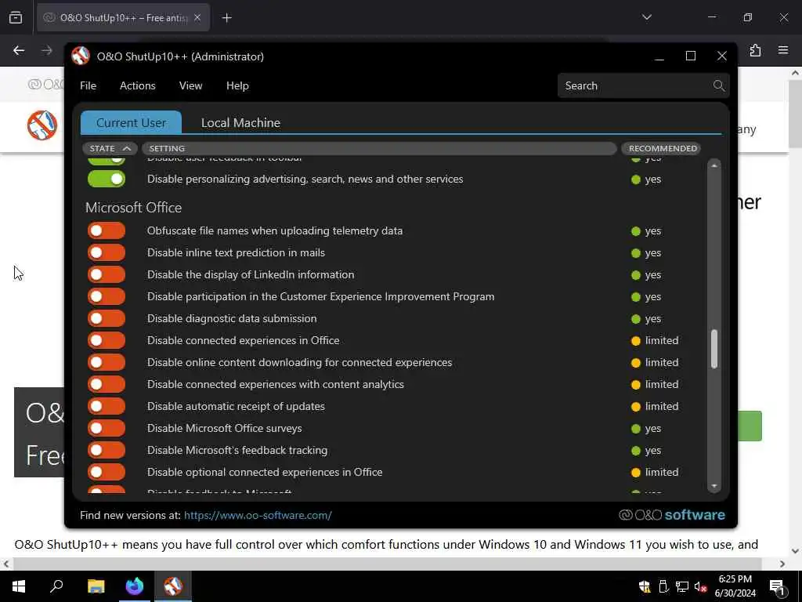Toggle Disable the display of LinkedIn information

[107, 275]
